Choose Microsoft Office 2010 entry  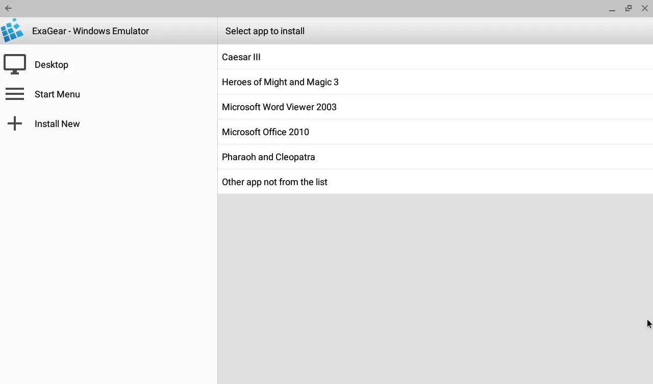[x=265, y=132]
